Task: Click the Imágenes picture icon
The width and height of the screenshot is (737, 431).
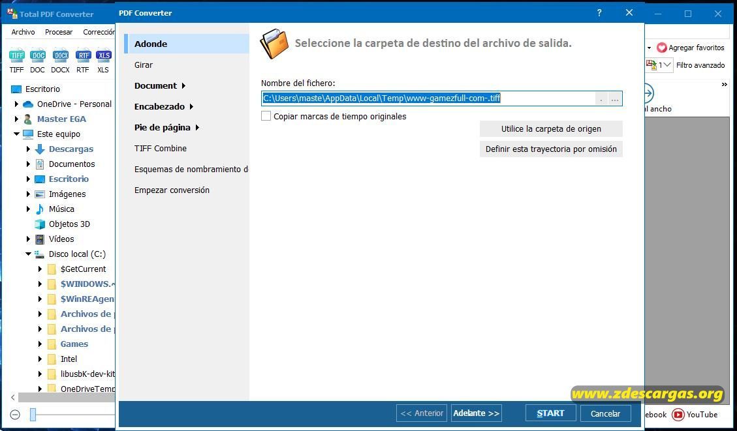Action: point(40,194)
